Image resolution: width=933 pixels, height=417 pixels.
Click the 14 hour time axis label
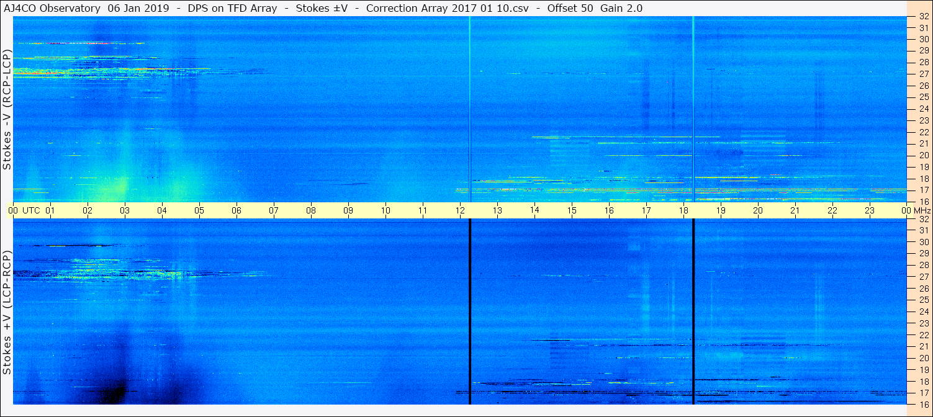pyautogui.click(x=534, y=210)
